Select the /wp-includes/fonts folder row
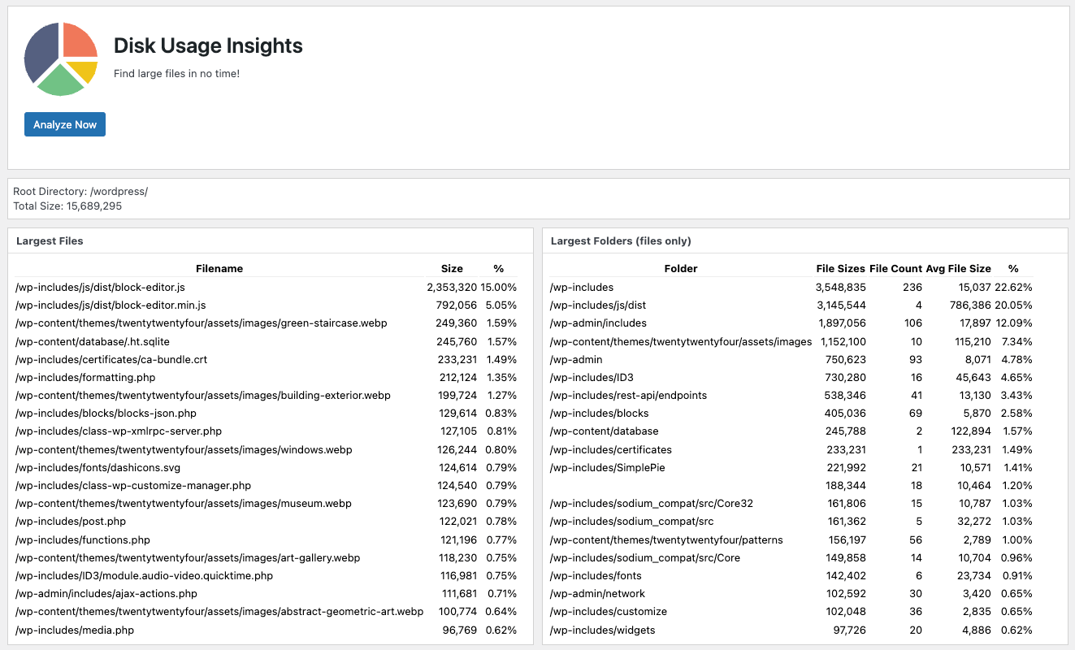 [x=791, y=575]
